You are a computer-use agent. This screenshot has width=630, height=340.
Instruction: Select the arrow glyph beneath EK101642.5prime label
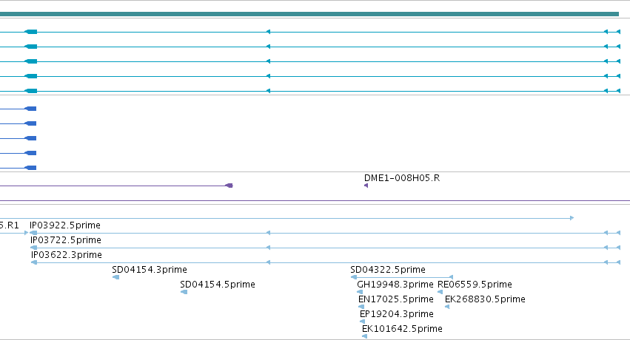pos(364,336)
